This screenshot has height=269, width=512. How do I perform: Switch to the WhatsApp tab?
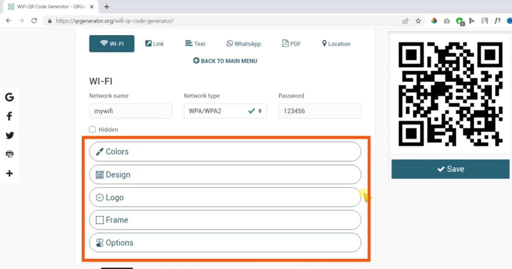coord(243,43)
